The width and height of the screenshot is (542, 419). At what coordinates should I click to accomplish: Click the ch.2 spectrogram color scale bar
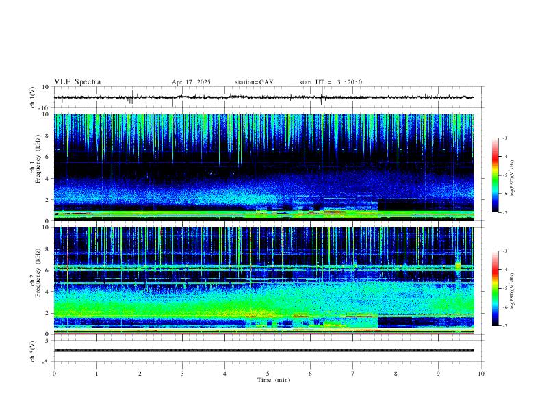(495, 288)
